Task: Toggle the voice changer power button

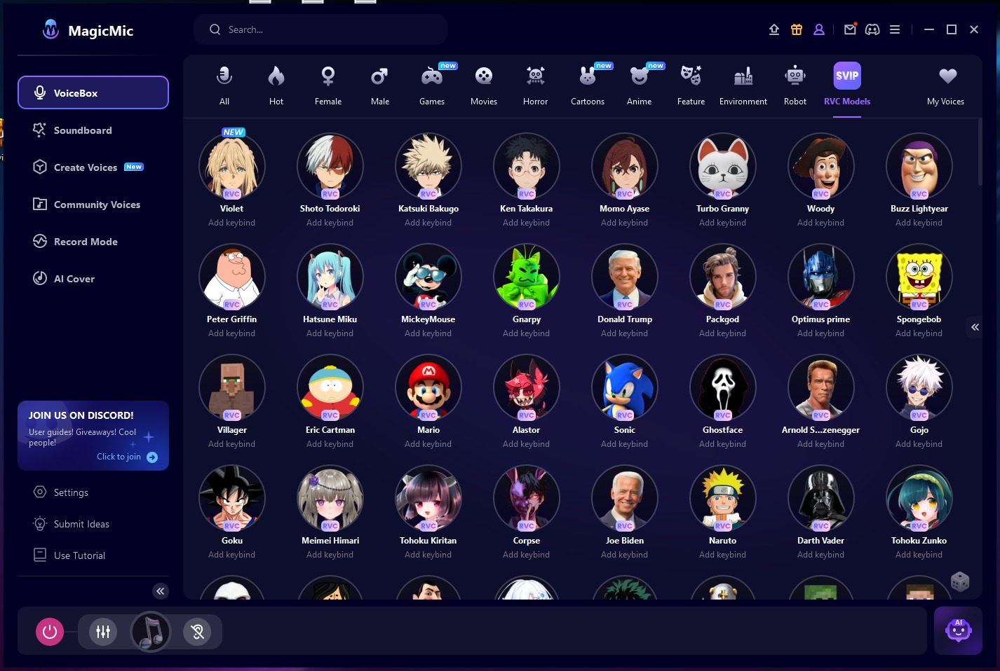Action: (50, 632)
